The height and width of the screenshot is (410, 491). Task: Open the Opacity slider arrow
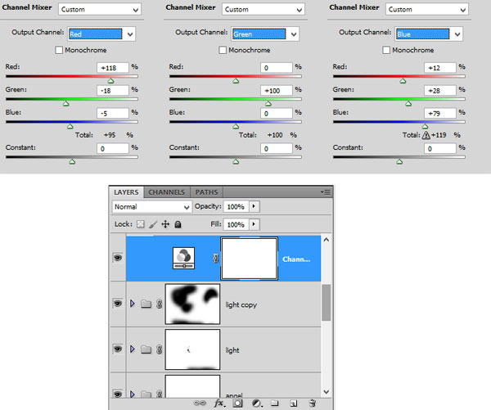pyautogui.click(x=254, y=206)
